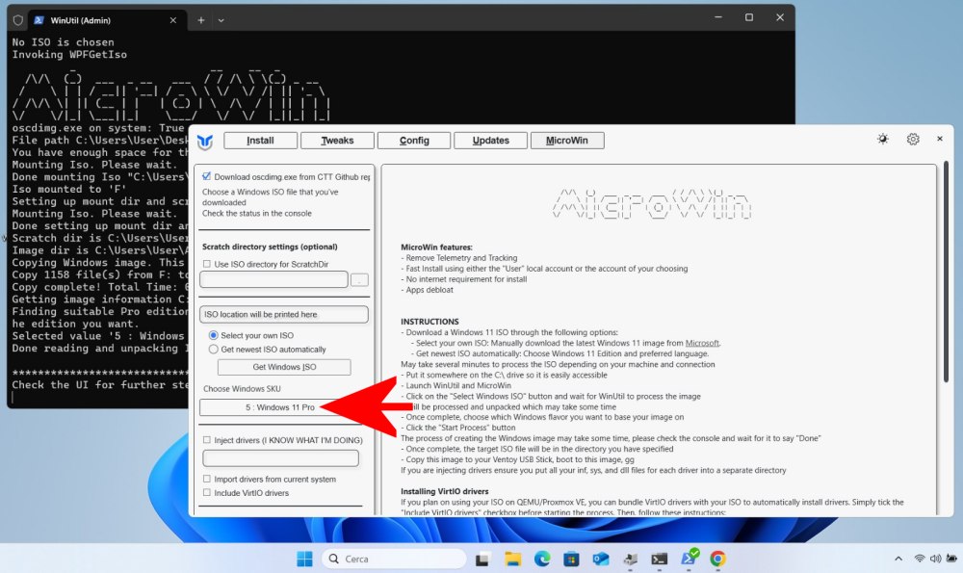Click the terminal app taskbar icon
963x573 pixels.
coord(660,559)
